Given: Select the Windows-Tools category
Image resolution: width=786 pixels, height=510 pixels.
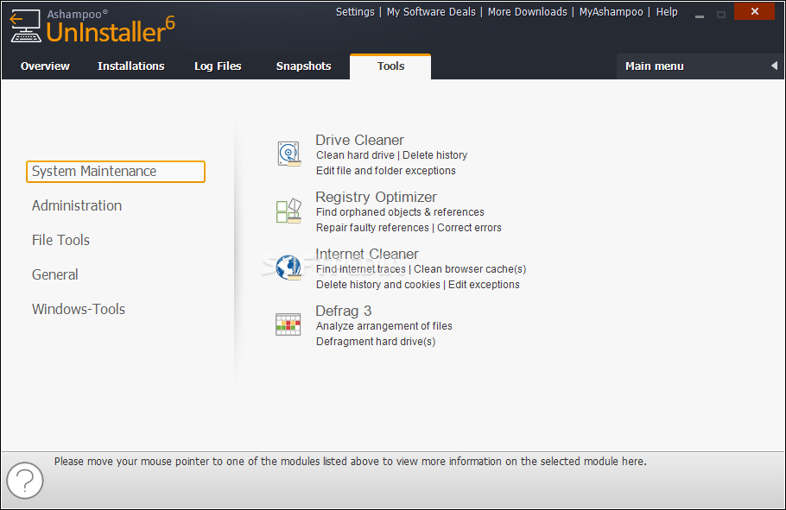Looking at the screenshot, I should (x=79, y=309).
